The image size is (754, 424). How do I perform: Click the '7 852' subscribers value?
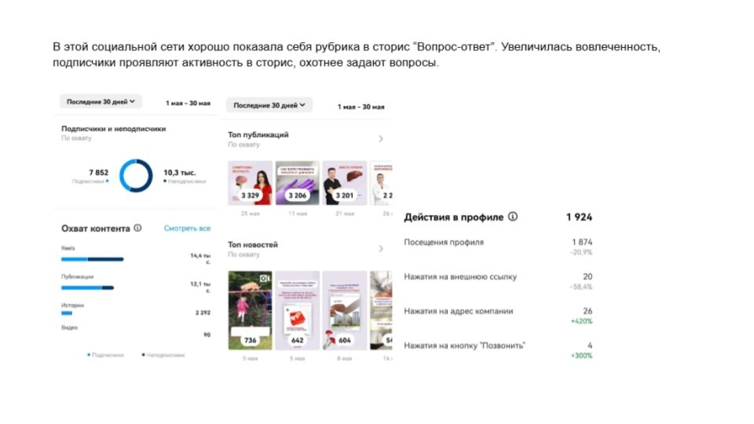tap(99, 172)
